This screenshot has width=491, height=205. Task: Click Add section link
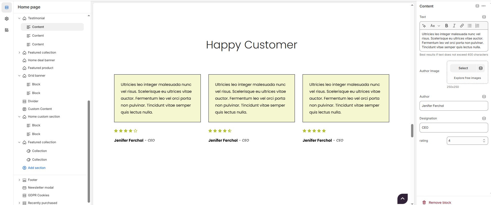coord(37,168)
